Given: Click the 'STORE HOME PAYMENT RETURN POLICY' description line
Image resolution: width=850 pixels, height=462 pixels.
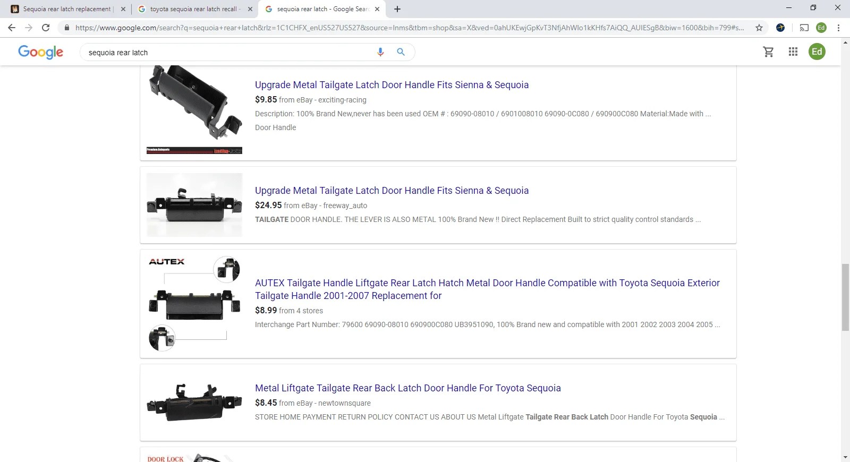Looking at the screenshot, I should (490, 417).
